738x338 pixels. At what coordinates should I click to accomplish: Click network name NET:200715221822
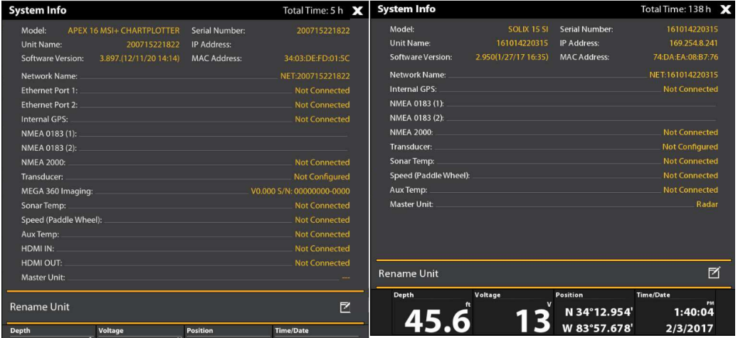tap(315, 76)
